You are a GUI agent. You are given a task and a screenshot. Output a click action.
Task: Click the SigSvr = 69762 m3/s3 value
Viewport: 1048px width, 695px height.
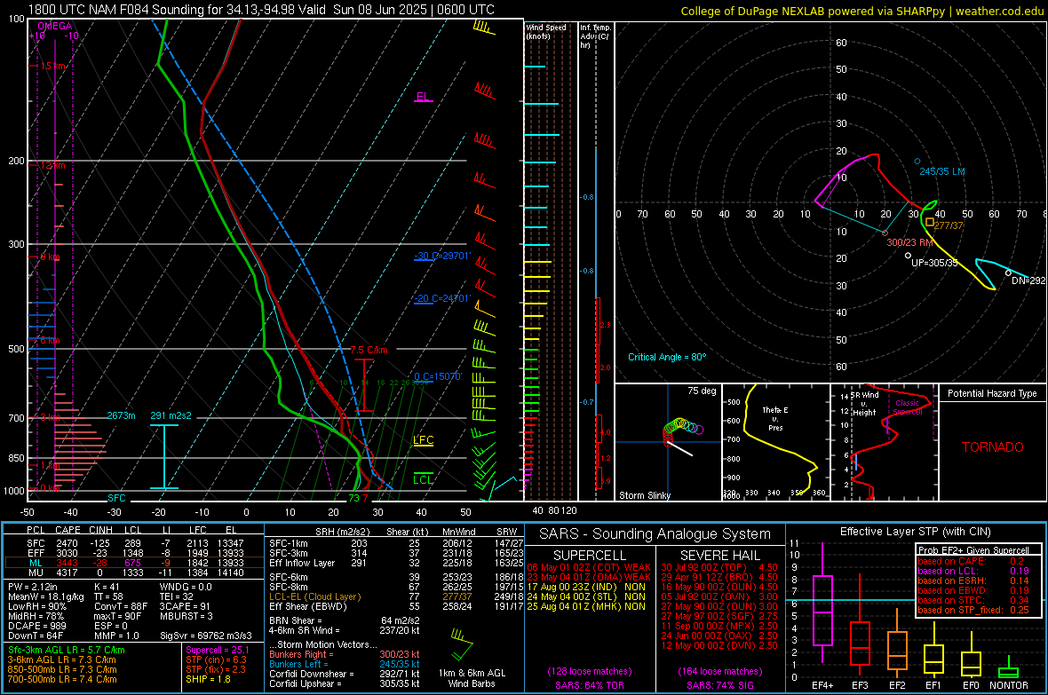(206, 636)
